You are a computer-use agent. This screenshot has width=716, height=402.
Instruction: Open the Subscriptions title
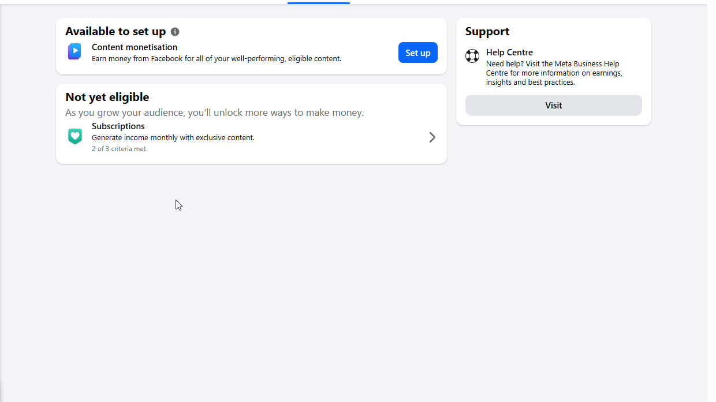click(x=118, y=126)
